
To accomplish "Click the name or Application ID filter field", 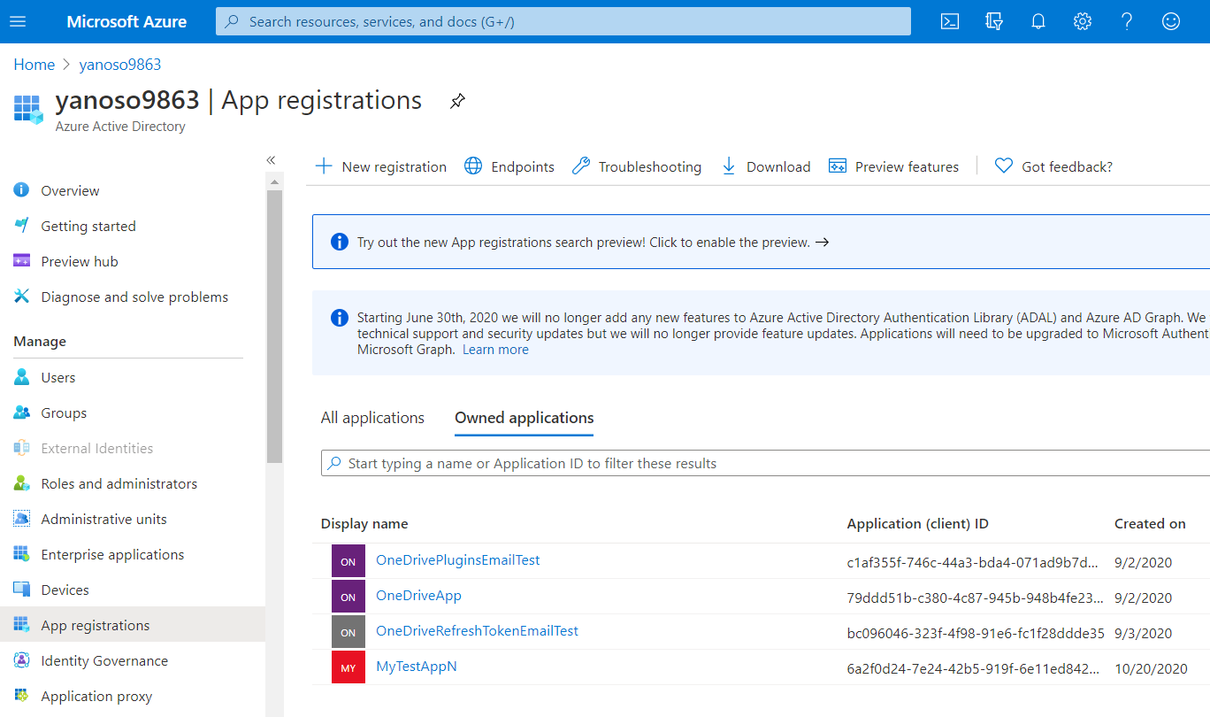I will pyautogui.click(x=765, y=463).
